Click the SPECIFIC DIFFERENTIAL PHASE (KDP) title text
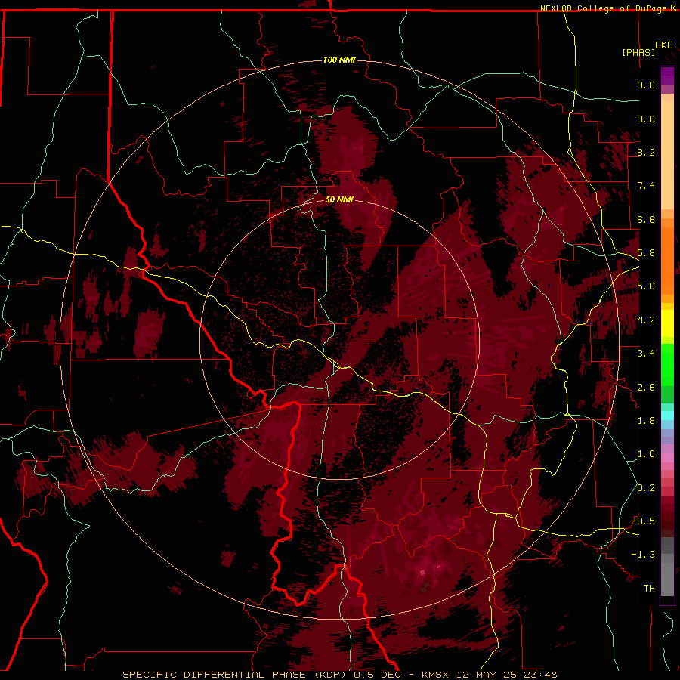Screen dimensions: 680x680 coord(236,675)
